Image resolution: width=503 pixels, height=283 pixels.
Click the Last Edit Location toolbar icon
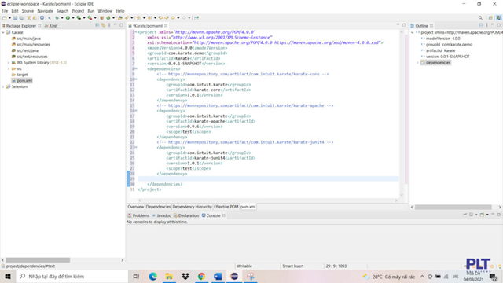[160, 18]
